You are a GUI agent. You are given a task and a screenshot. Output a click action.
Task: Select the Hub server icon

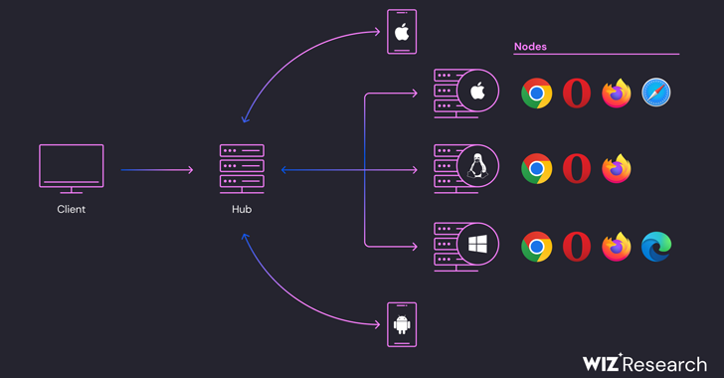[x=242, y=169]
